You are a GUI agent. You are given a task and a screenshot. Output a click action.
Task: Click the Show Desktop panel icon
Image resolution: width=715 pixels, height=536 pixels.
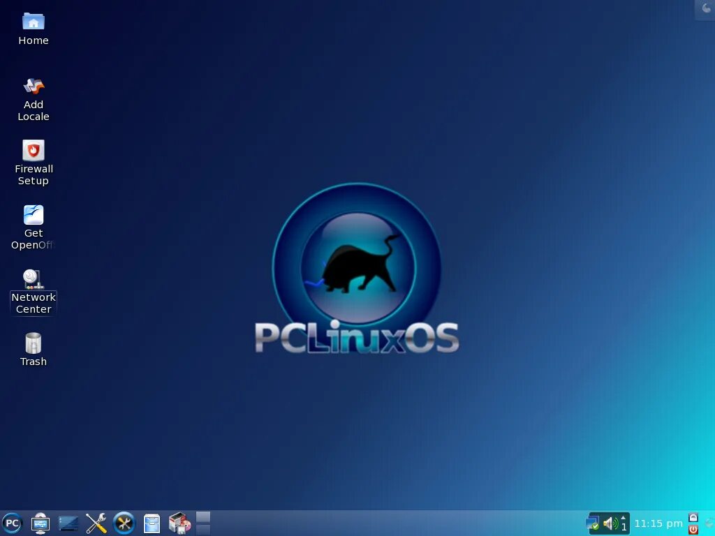tap(68, 523)
